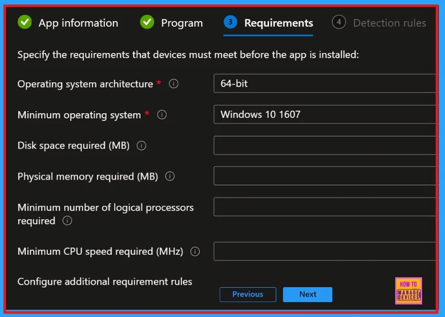
Task: Click the info icon beside Operating system architecture
Action: coord(173,84)
